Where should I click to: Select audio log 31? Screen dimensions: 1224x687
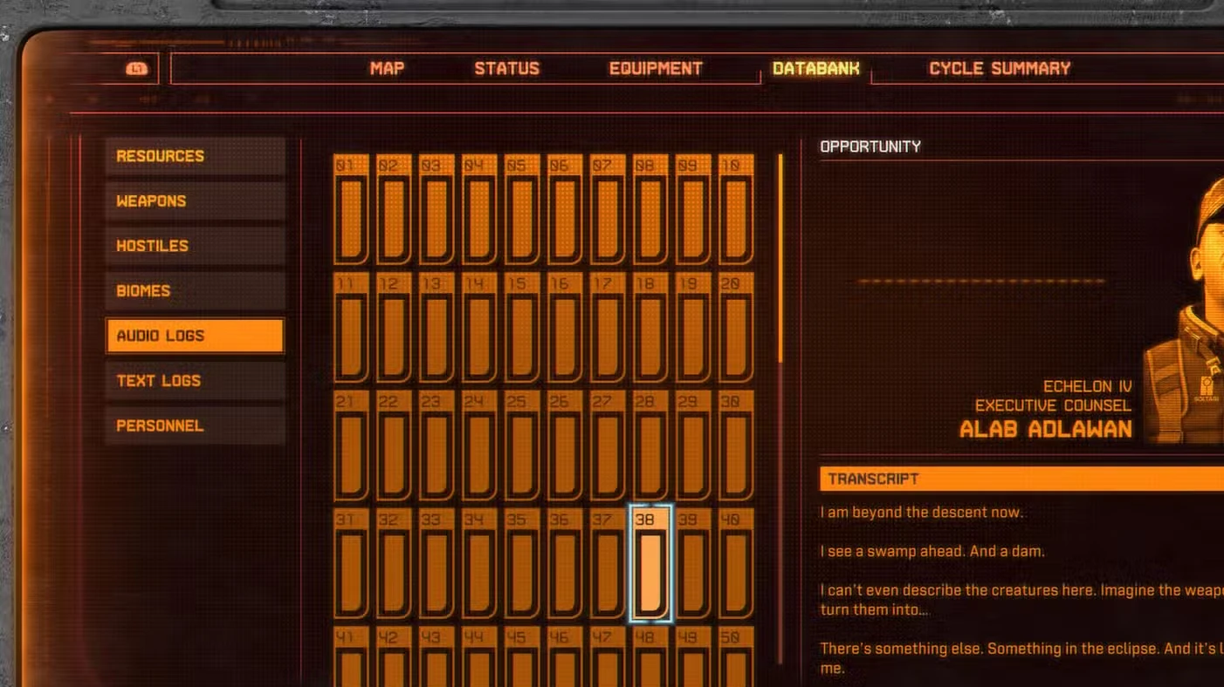pyautogui.click(x=351, y=563)
